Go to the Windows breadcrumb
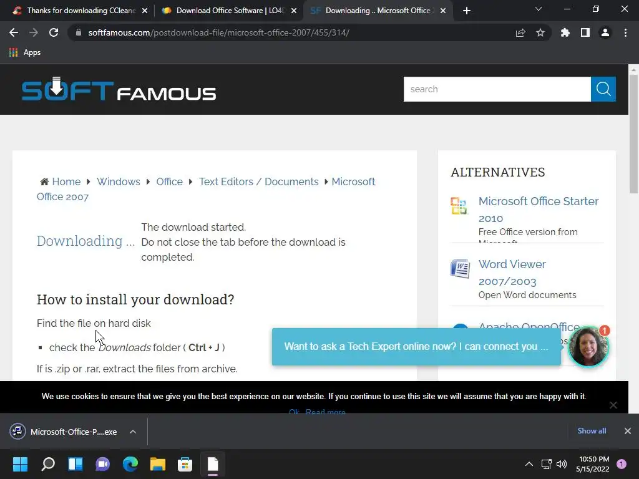This screenshot has width=639, height=479. point(118,181)
